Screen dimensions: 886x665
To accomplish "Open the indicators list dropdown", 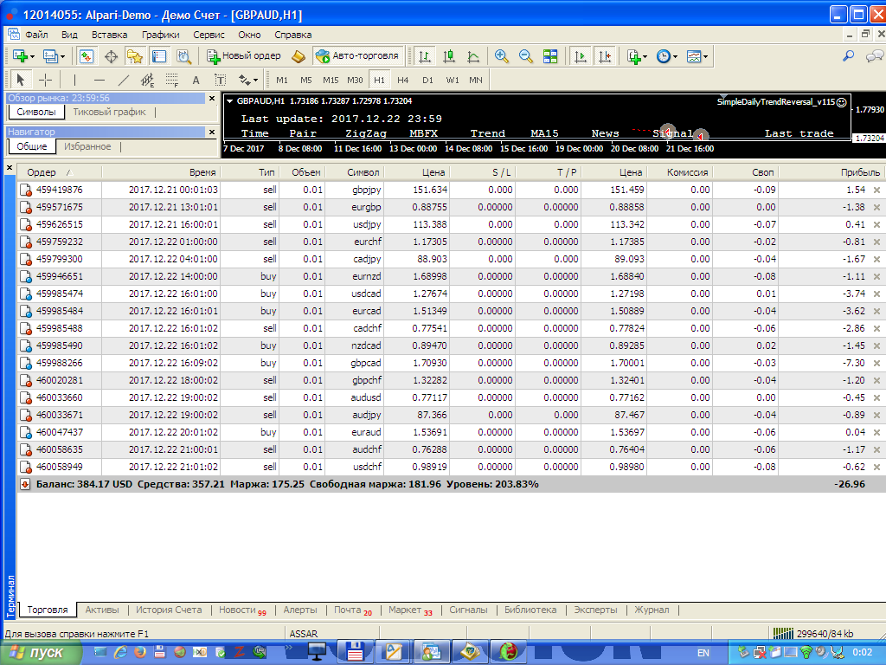I will [x=637, y=56].
